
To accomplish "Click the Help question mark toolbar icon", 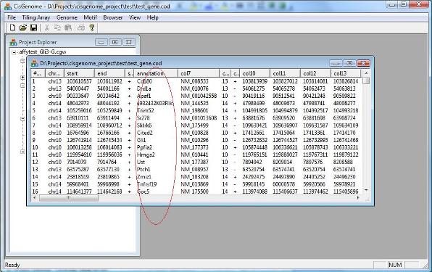I will (92, 28).
